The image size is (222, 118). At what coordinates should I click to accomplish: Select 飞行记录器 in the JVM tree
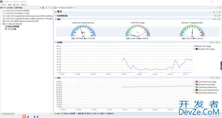tap(11, 29)
